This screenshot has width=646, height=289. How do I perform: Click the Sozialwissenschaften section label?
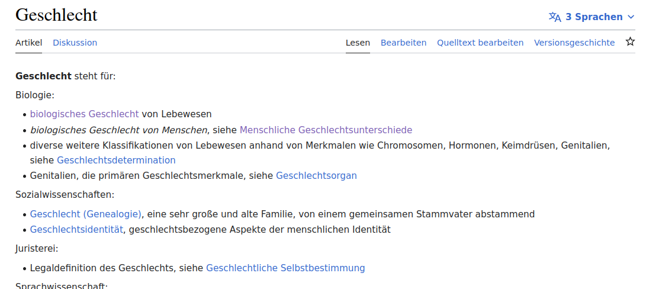65,194
